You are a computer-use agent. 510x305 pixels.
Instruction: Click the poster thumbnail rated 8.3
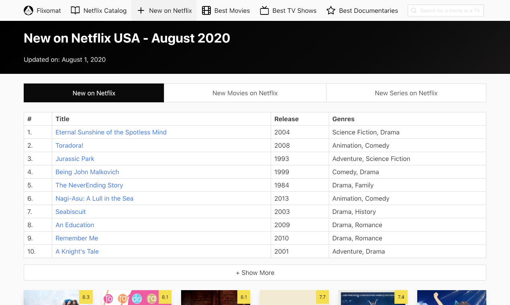click(58, 297)
